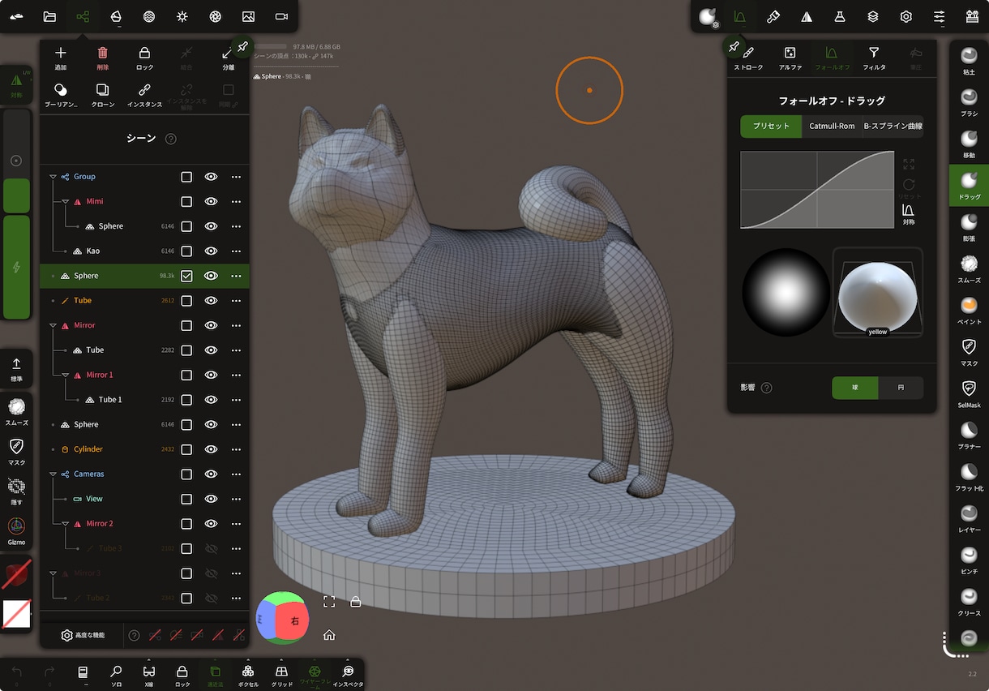Screen dimensions: 989x691
Task: Select the 移動 (Move) tool
Action: pos(969,144)
